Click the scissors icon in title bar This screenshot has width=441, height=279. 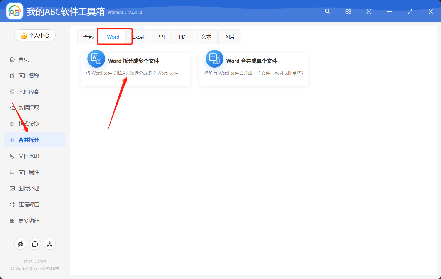click(x=369, y=11)
